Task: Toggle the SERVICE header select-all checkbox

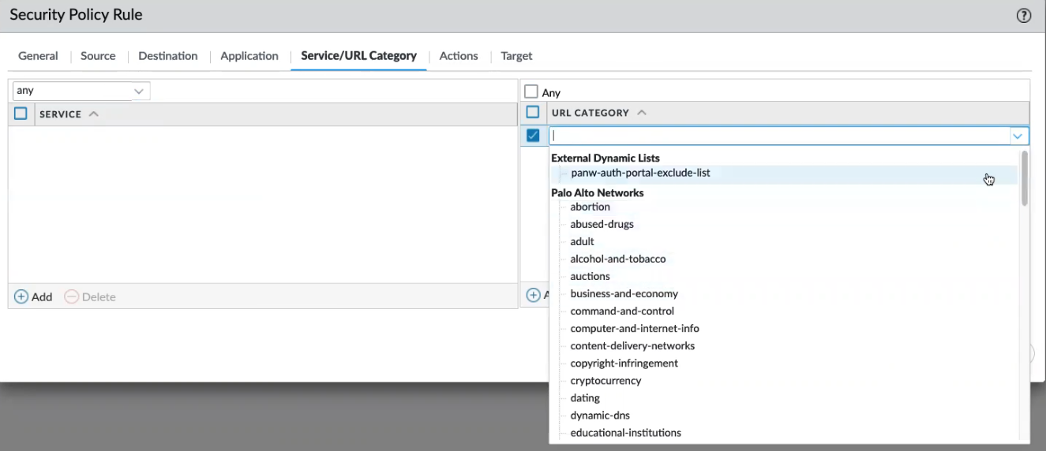Action: tap(21, 114)
